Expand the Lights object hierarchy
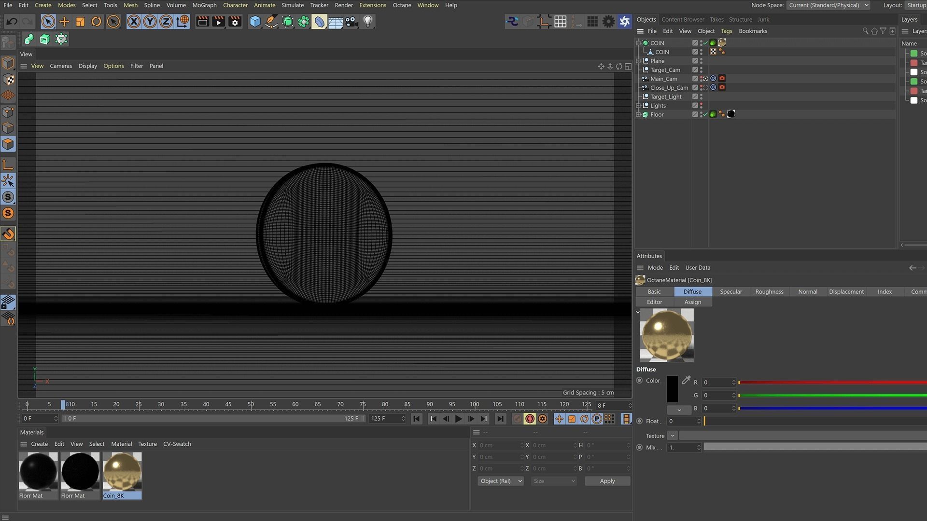This screenshot has width=927, height=521. tap(638, 106)
